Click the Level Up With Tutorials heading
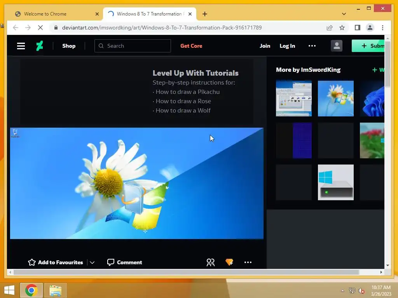The height and width of the screenshot is (298, 398). point(196,73)
